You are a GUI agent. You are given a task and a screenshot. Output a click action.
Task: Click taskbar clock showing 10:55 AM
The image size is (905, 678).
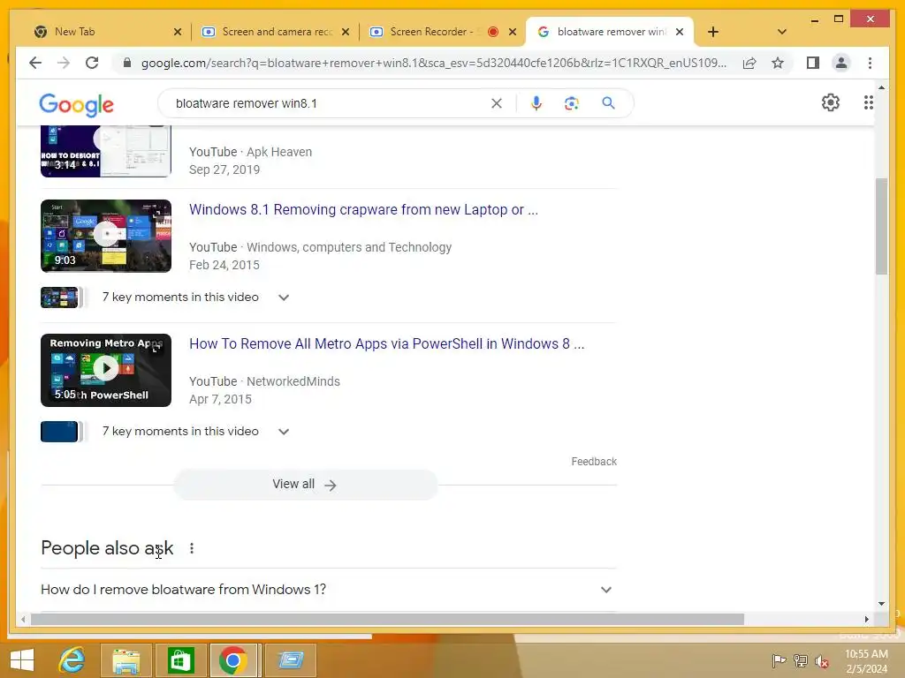coord(866,661)
